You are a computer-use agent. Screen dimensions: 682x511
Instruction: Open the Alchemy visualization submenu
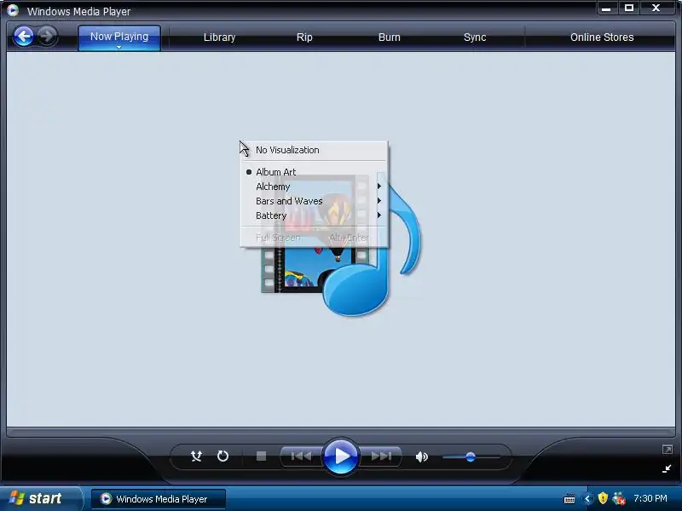point(314,187)
